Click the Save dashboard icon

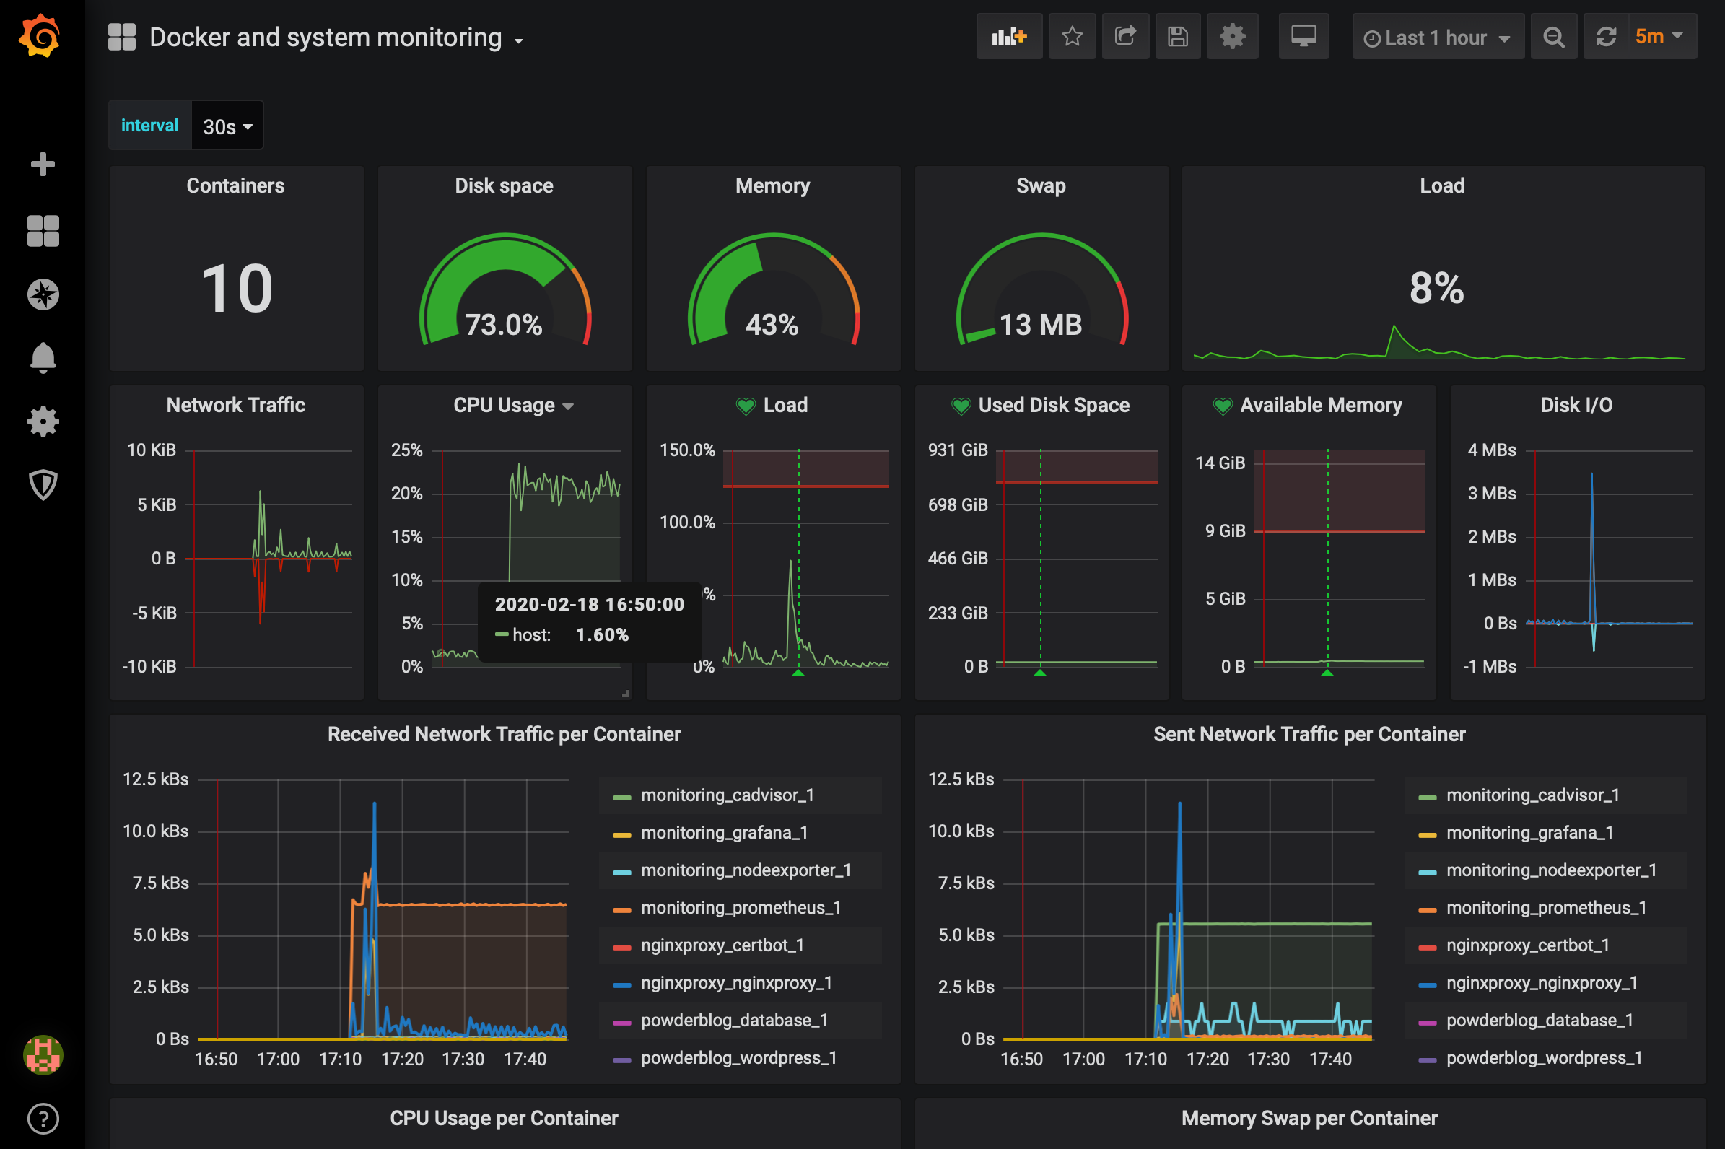coord(1178,37)
